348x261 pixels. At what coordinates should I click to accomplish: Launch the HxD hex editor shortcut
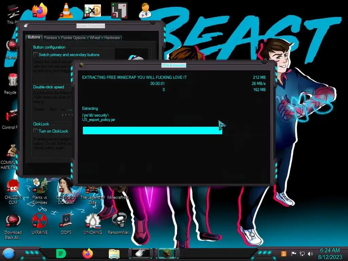(93, 10)
